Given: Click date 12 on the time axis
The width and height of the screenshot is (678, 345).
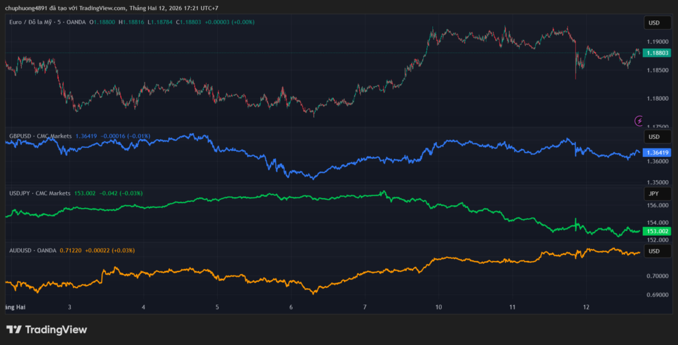Looking at the screenshot, I should 586,307.
